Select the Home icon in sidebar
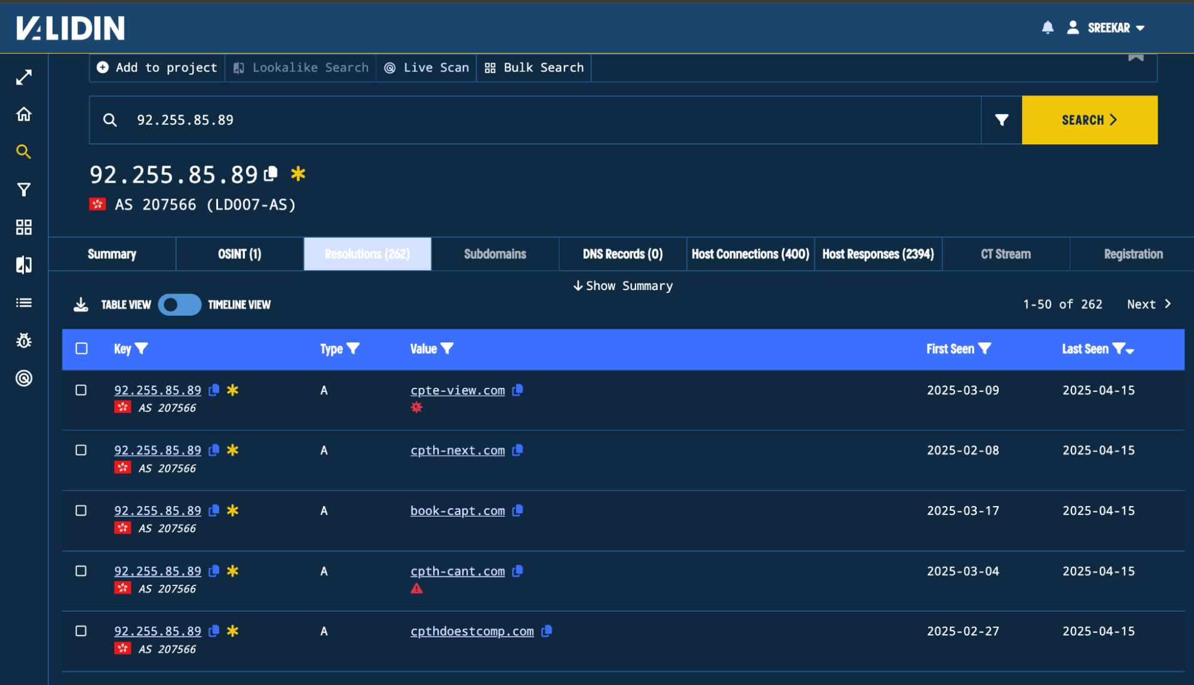Viewport: 1194px width, 685px height. pos(23,114)
